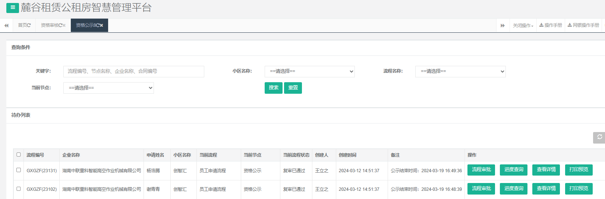Expand the 流程名称 select box

(x=460, y=71)
